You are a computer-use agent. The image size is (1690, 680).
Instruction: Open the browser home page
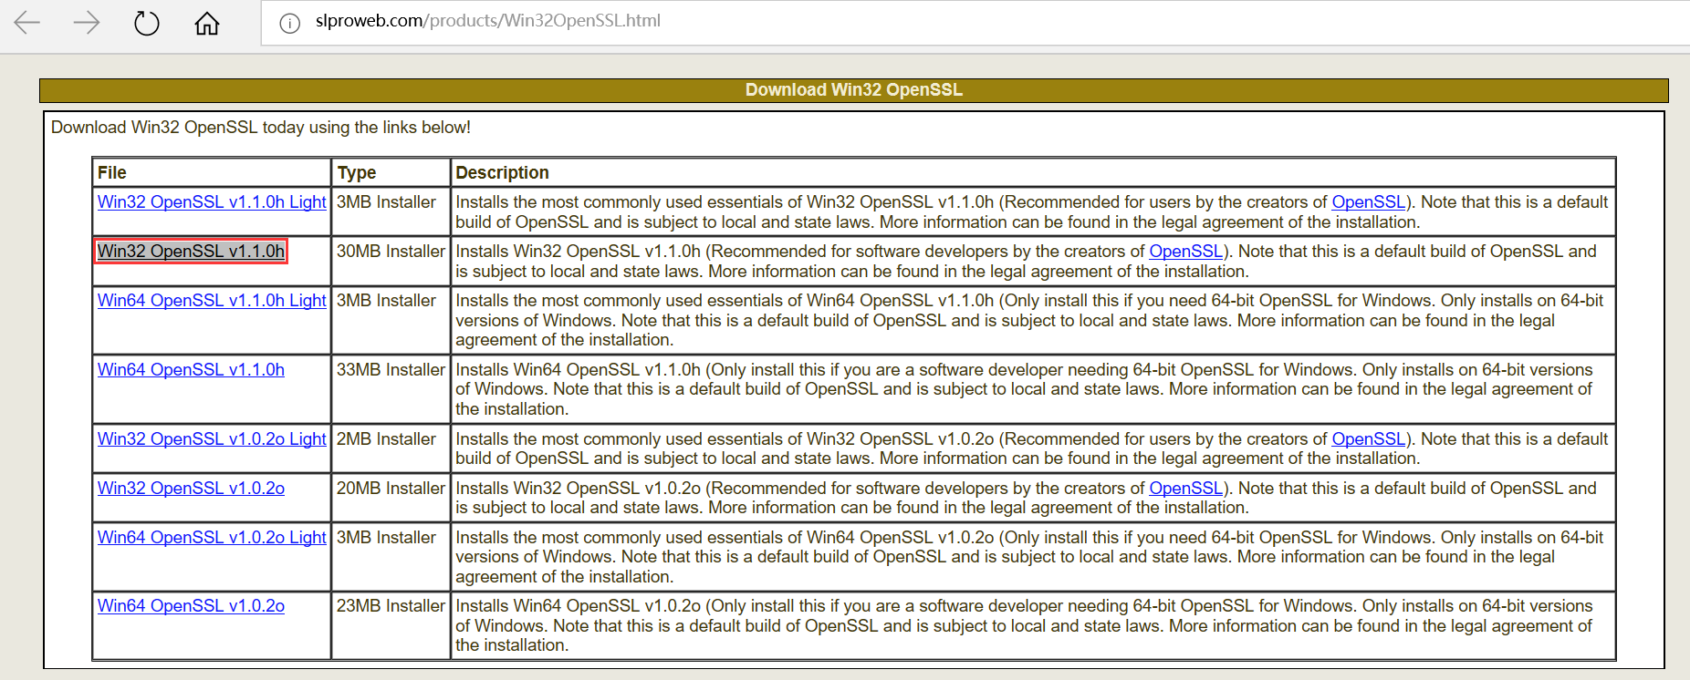point(207,23)
